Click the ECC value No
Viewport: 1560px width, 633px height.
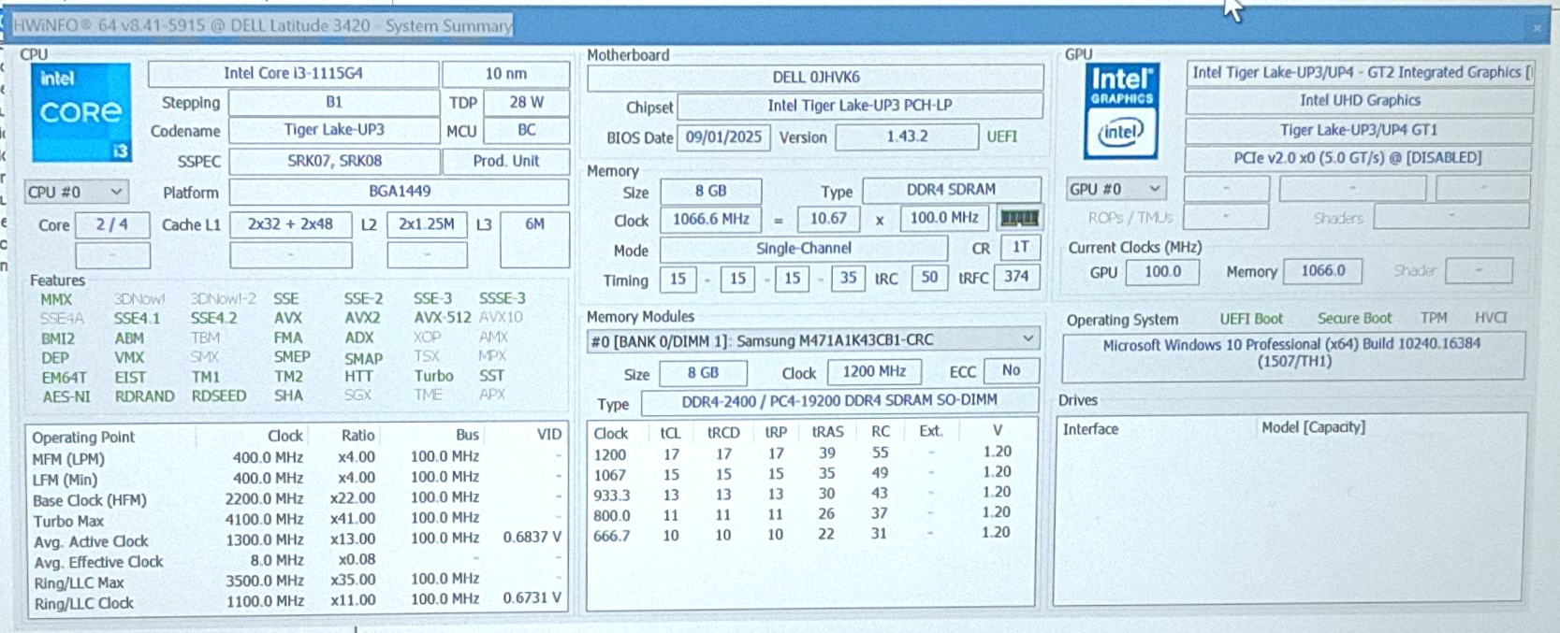click(1011, 371)
